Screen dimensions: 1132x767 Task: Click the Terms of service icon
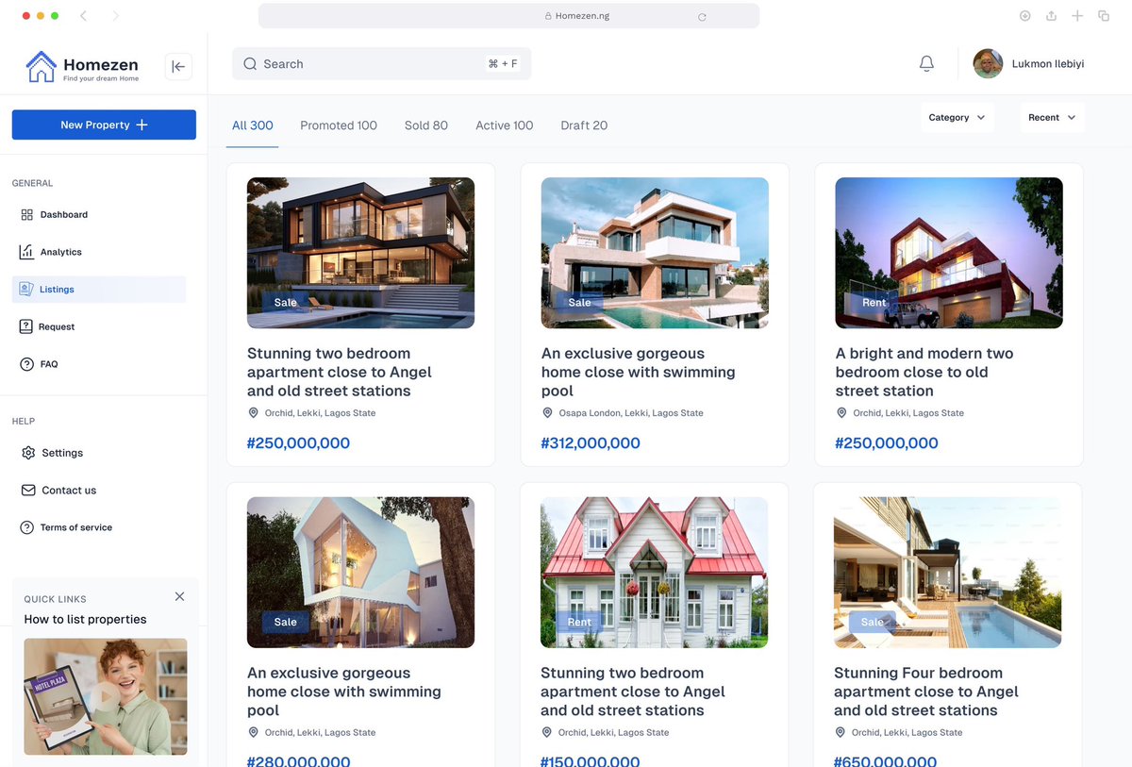click(x=26, y=527)
